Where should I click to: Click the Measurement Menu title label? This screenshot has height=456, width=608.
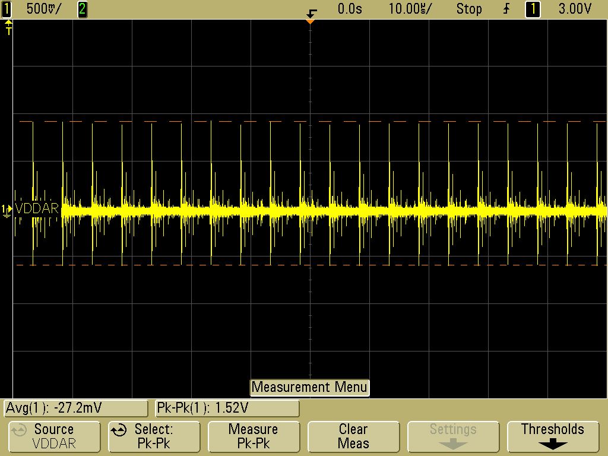(309, 387)
